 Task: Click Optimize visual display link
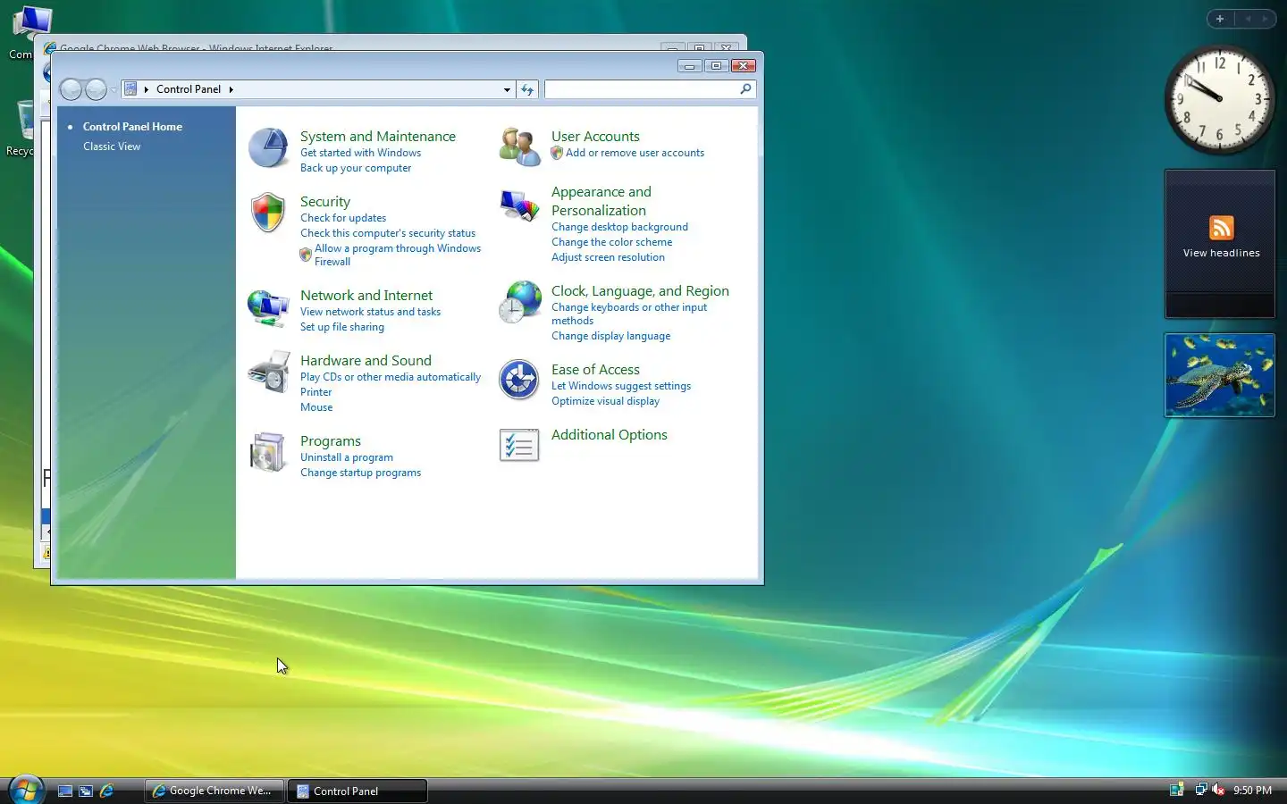point(605,401)
